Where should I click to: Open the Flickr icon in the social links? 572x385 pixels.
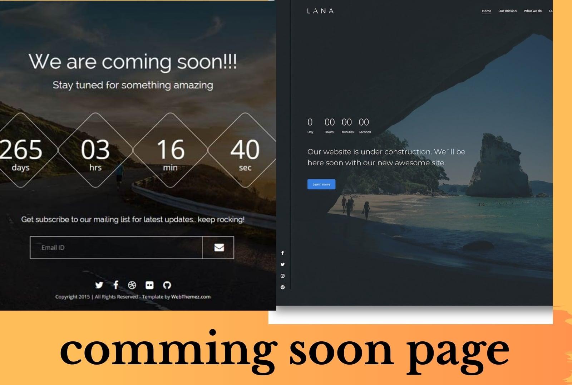tap(149, 286)
